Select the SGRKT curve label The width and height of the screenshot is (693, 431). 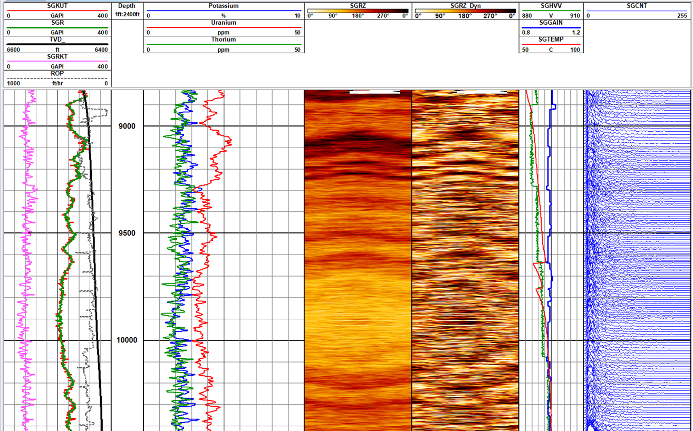tap(56, 57)
